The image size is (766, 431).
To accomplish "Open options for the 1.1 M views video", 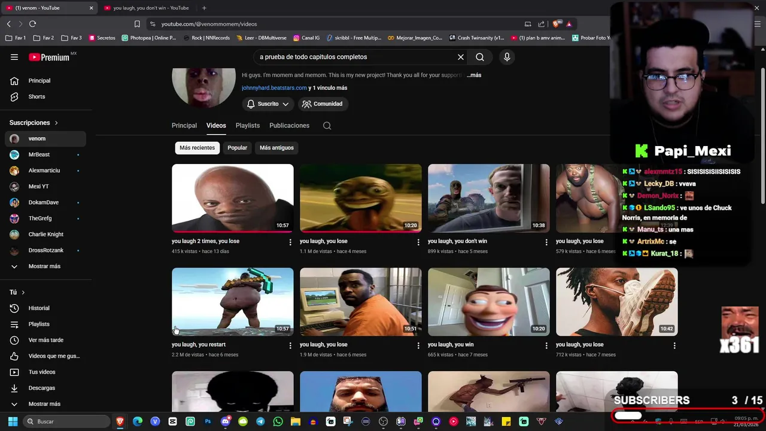I will pyautogui.click(x=418, y=242).
